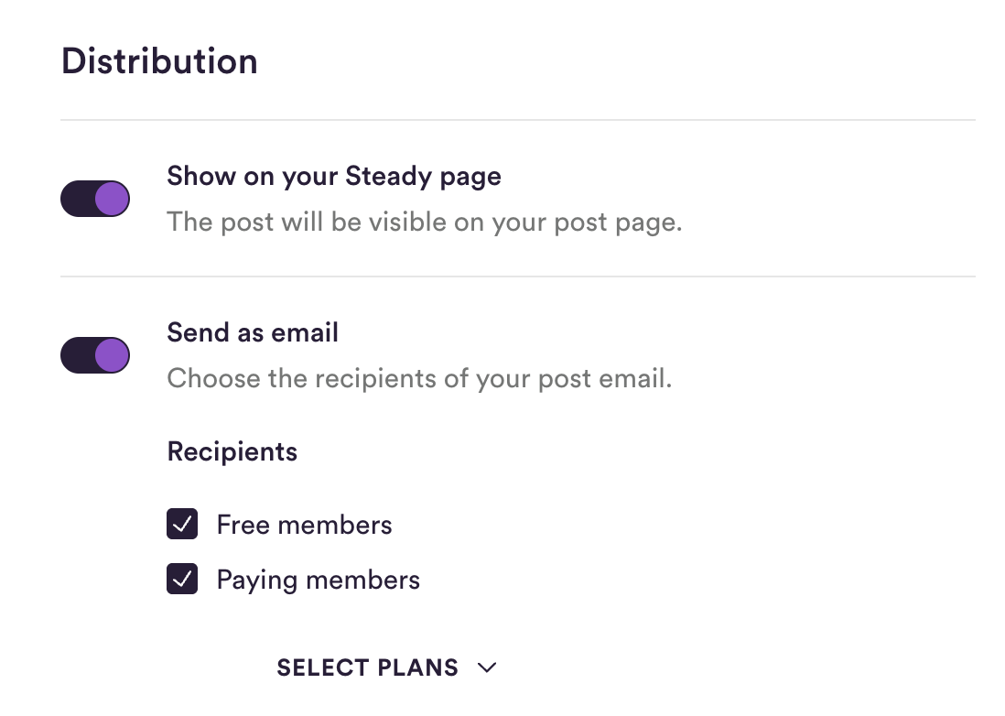Viewport: 1005px width, 716px height.
Task: Expand the SELECT PLANS dropdown
Action: pos(386,667)
